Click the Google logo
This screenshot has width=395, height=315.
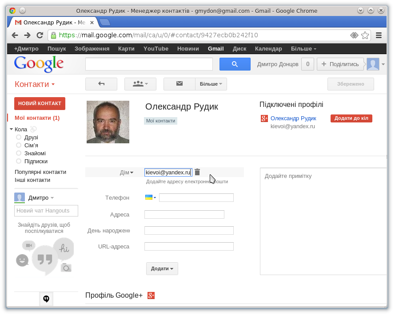coord(39,64)
